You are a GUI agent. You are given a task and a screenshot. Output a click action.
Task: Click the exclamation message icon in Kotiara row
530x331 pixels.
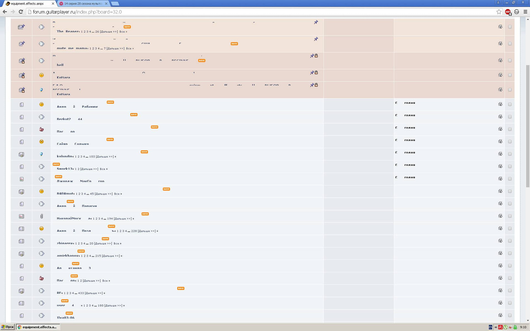pyautogui.click(x=41, y=75)
